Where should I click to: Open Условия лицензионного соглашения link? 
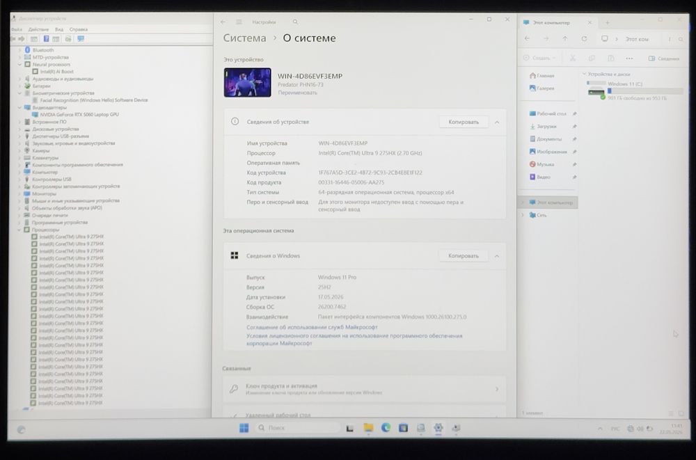(354, 339)
